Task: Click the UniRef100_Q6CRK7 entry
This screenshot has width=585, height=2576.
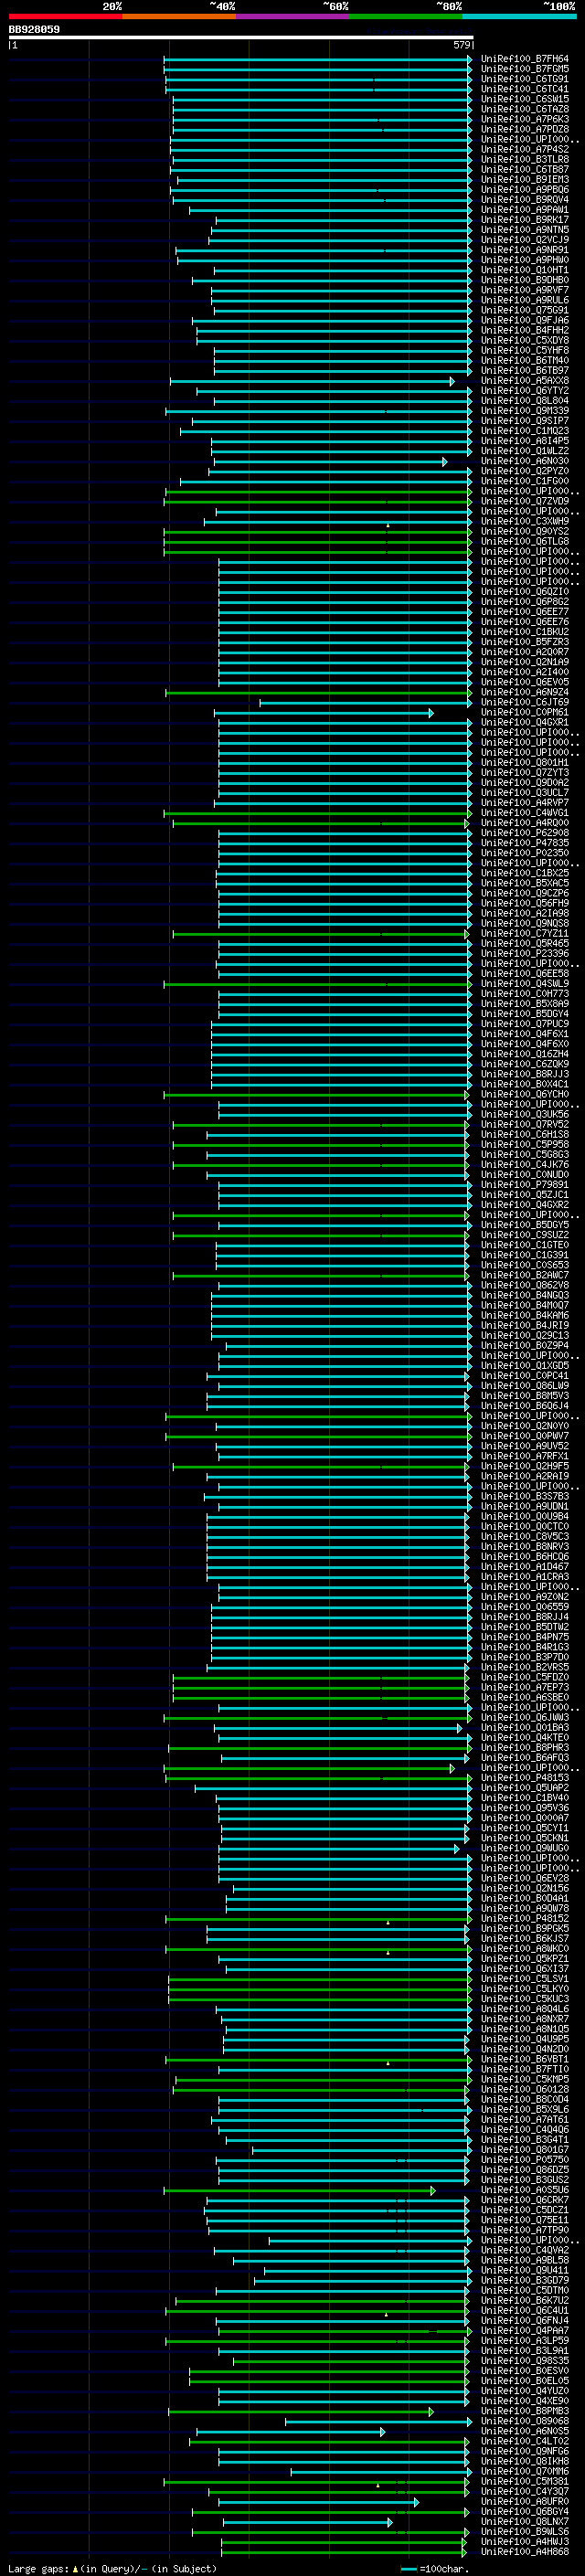Action: (x=525, y=2200)
